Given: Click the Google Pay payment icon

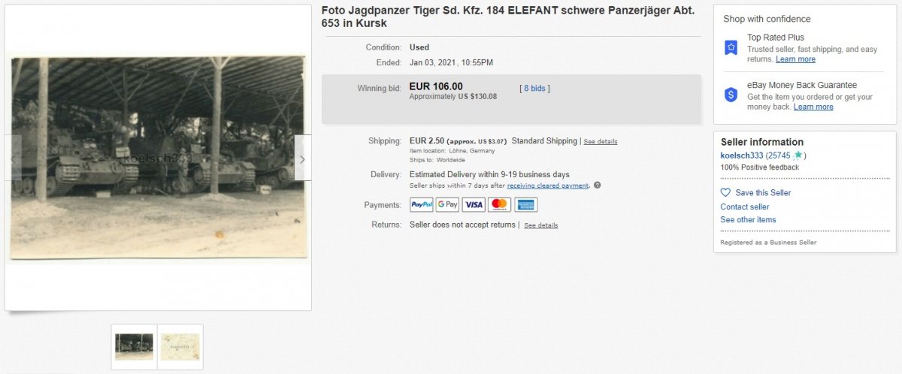Looking at the screenshot, I should click(447, 204).
